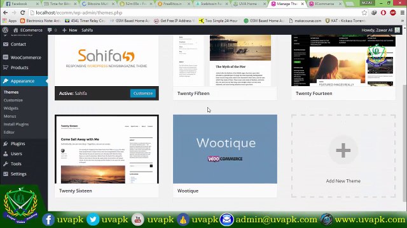Select the Twenty Sixteen theme screenshot
407x228 pixels.
pyautogui.click(x=107, y=149)
